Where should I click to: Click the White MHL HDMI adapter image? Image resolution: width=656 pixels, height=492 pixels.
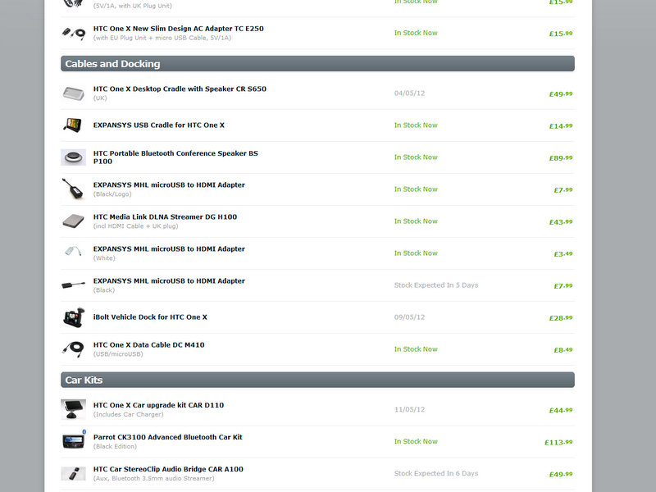(73, 252)
